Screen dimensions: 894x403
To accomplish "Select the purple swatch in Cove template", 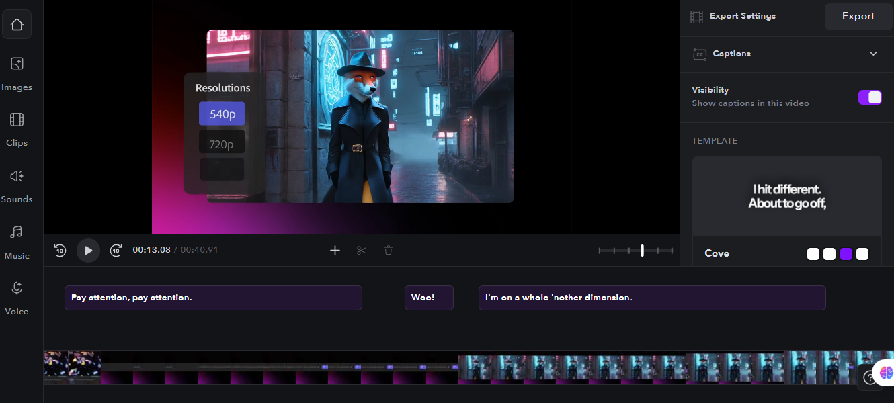I will coord(846,254).
